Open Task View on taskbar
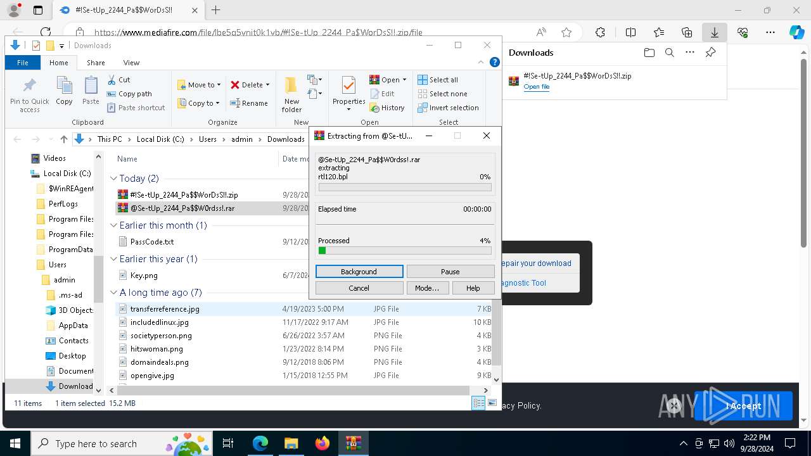Screen dimensions: 811x456 [x=228, y=443]
